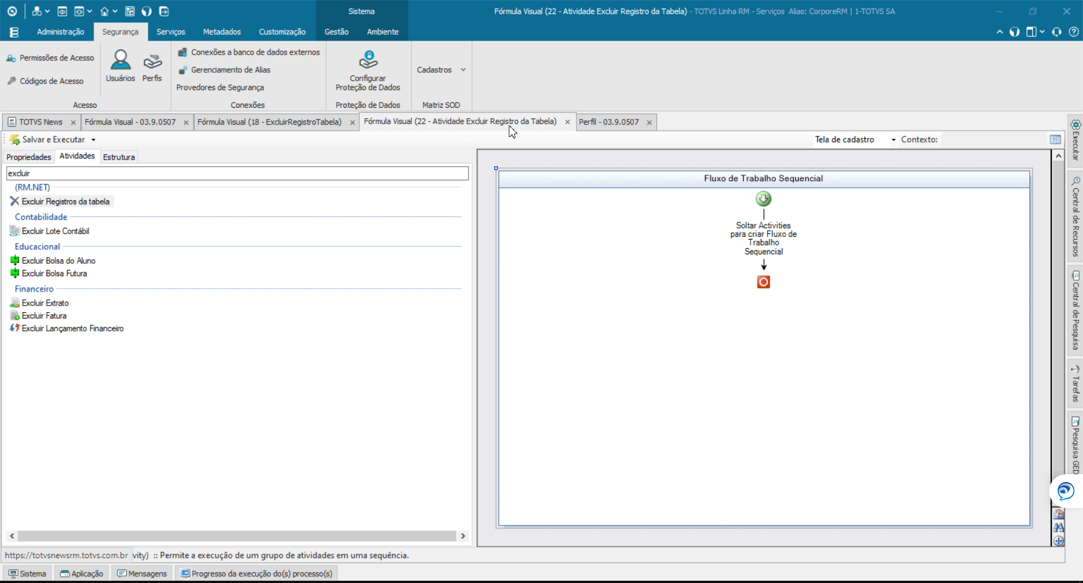Open Conexões a banco de dados externos

coord(249,52)
